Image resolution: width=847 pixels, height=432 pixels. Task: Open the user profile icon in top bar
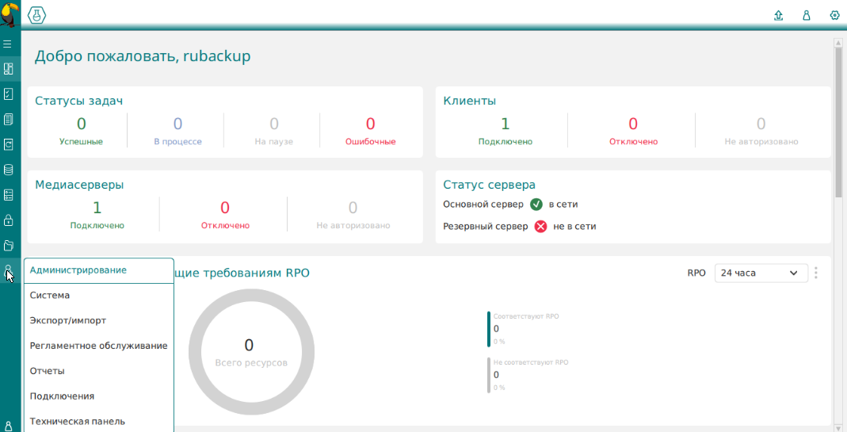(x=807, y=15)
